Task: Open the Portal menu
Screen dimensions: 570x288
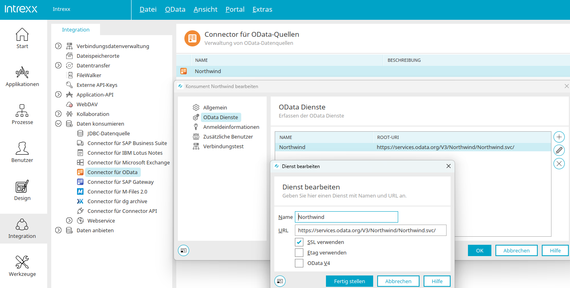Action: 235,9
